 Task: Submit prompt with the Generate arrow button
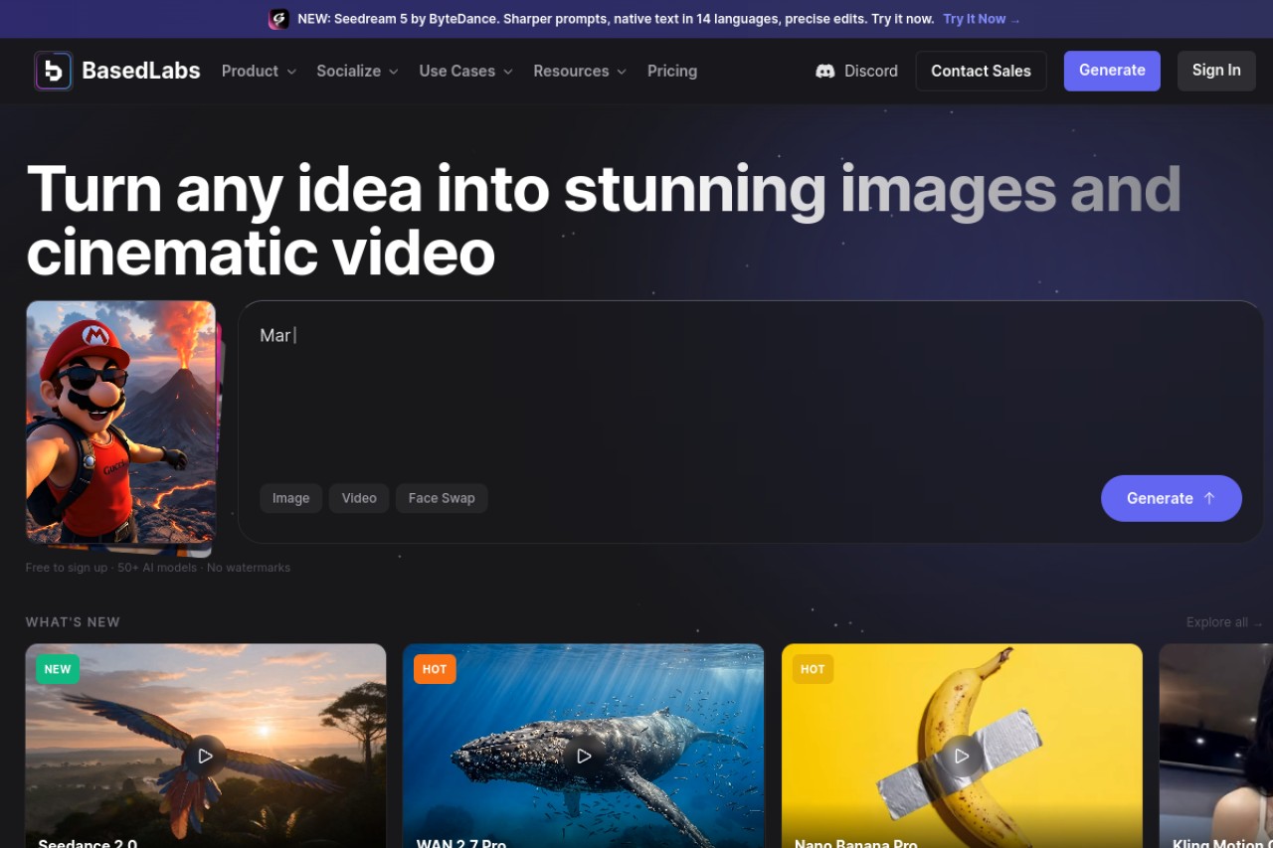[x=1171, y=498]
